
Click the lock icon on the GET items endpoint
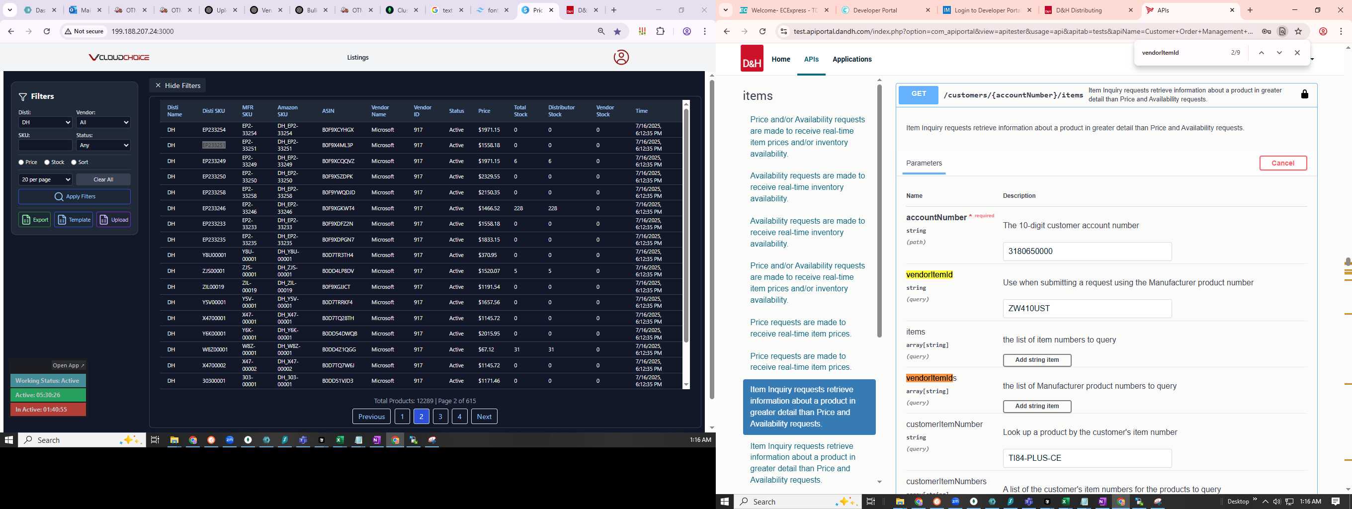pos(1305,94)
